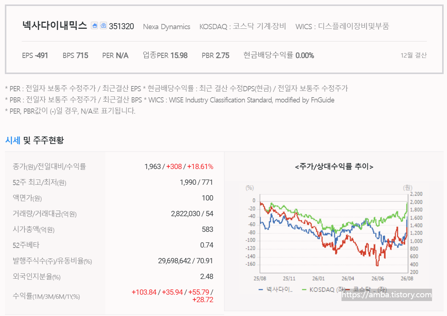Select shares value 29,698,642 / 70.91
Viewport: 447px width, 316px height.
point(186,261)
